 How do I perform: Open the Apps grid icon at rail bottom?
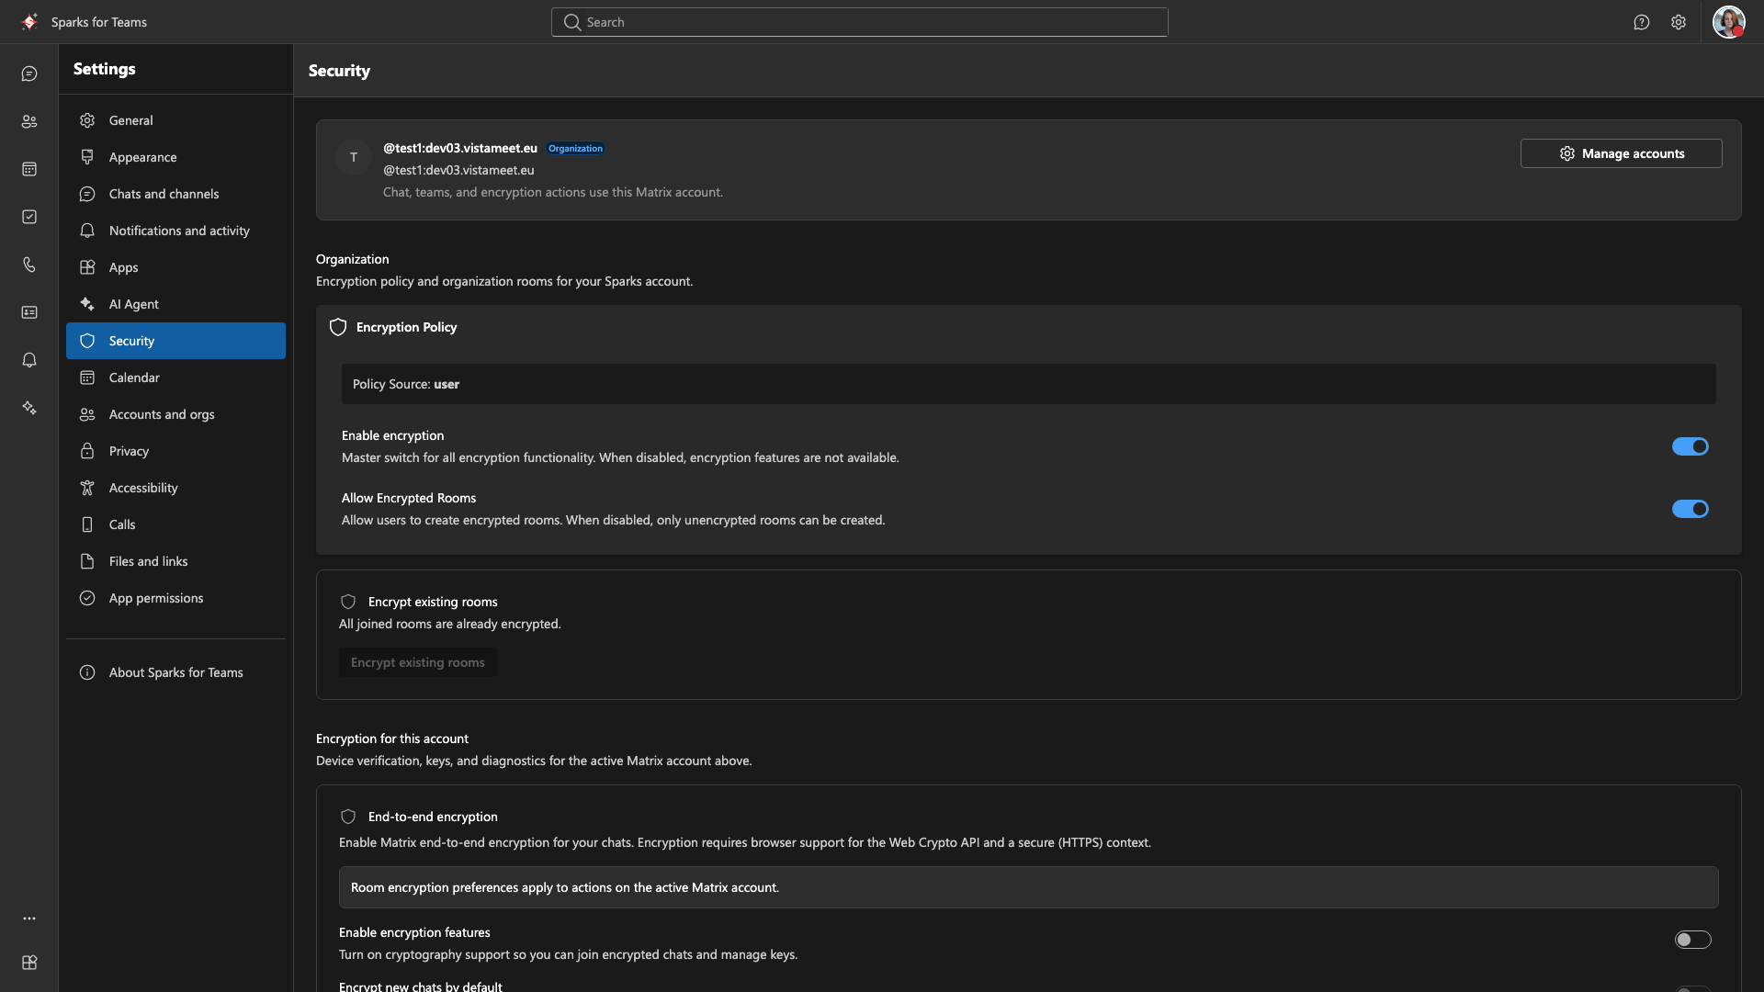29,963
